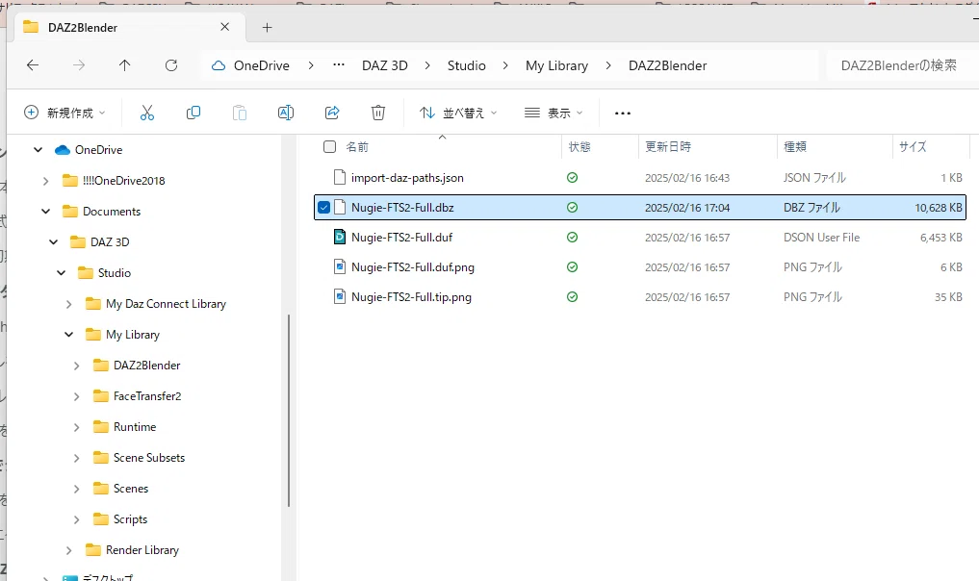
Task: Click the Nugie-FTS2-Full.duf.png file icon
Action: tap(340, 267)
